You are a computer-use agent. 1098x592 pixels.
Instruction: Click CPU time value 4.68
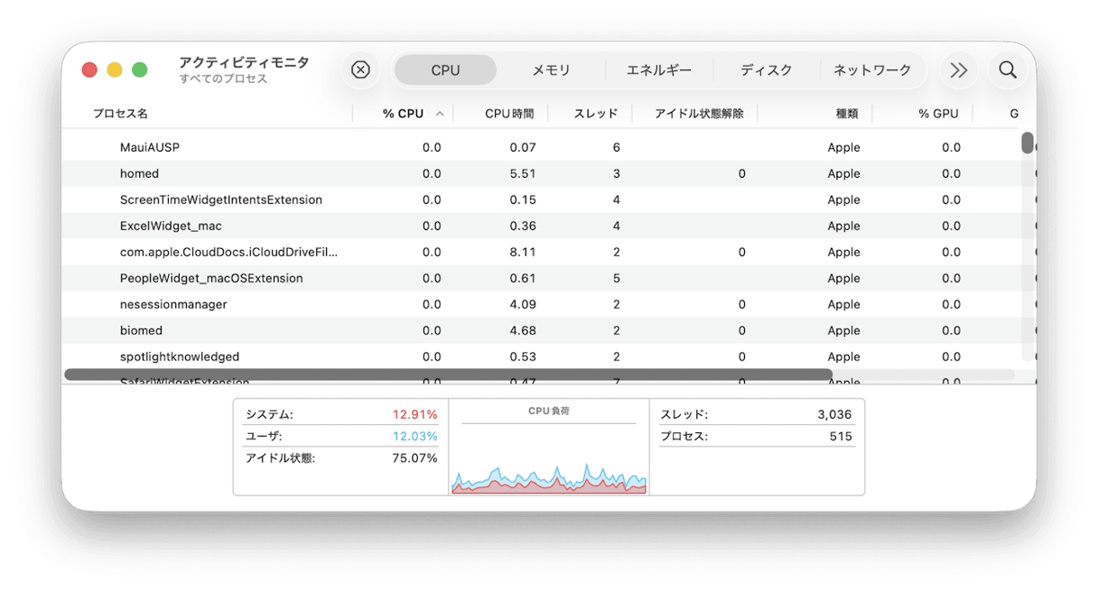[x=522, y=330]
